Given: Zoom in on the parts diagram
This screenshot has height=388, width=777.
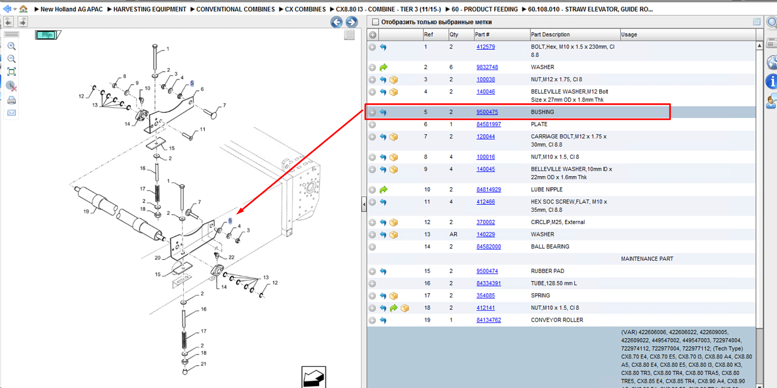Looking at the screenshot, I should pos(11,46).
